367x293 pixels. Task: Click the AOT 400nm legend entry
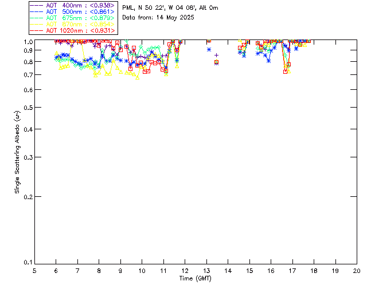[73, 5]
